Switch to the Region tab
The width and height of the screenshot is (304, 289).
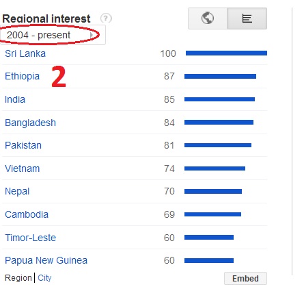pyautogui.click(x=18, y=278)
